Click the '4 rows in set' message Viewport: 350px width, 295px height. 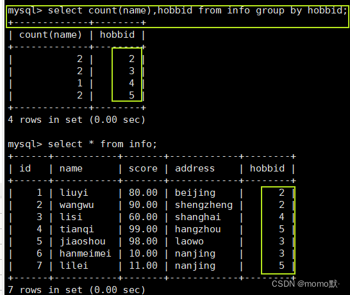coord(76,120)
